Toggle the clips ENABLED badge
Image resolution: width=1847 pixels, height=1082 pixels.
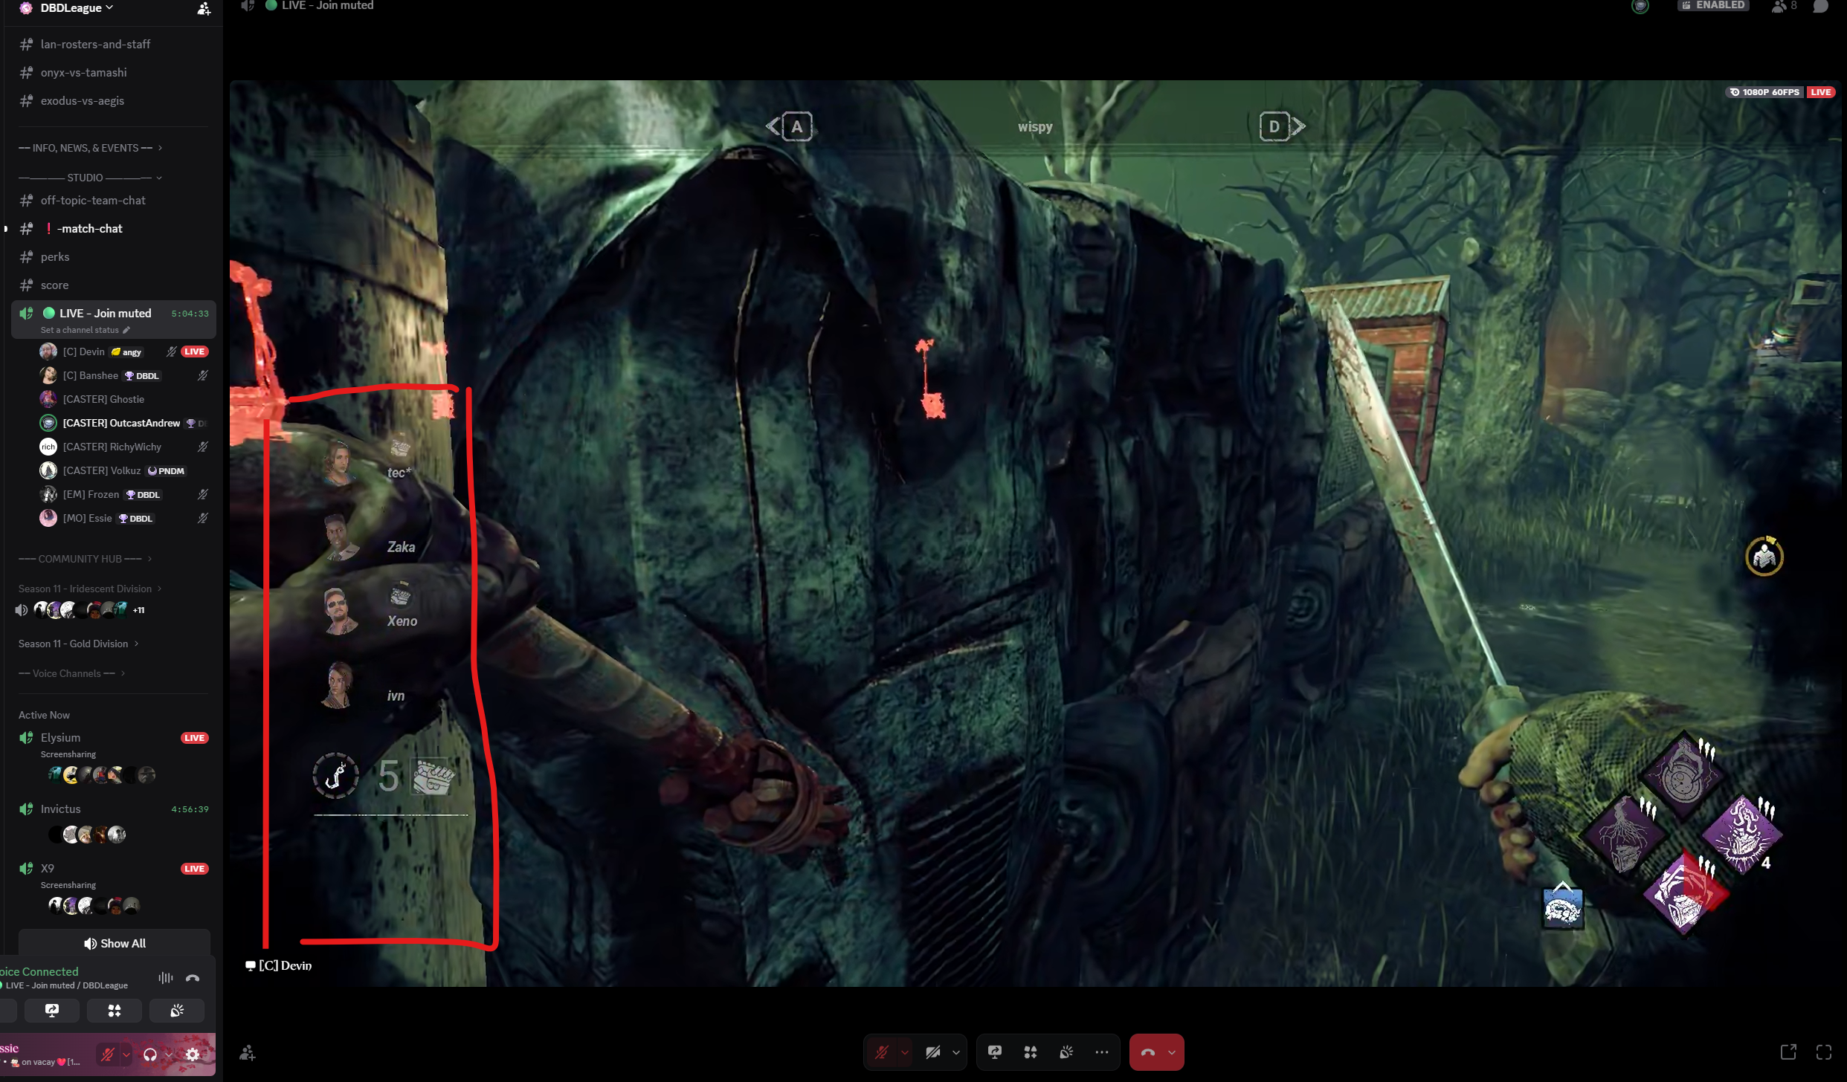(x=1713, y=5)
